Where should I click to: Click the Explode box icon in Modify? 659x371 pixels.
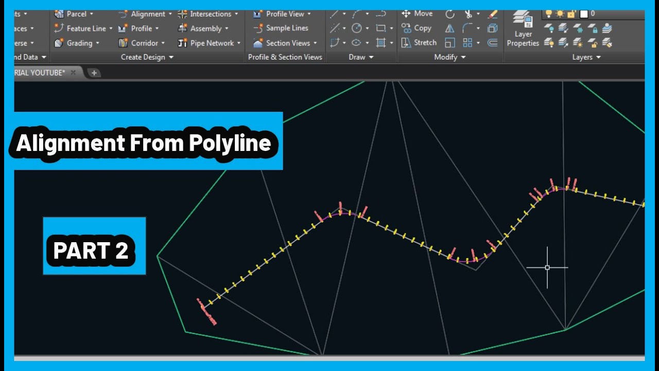coord(493,28)
